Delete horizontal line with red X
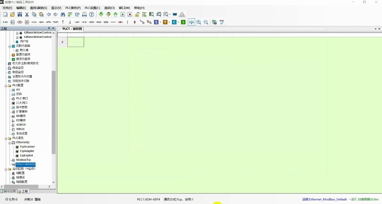This screenshot has width=382, height=204. [120, 22]
